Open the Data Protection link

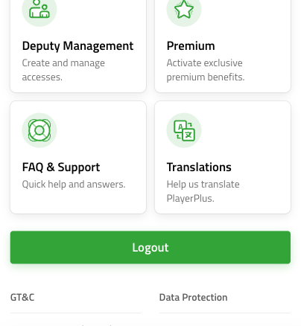coord(193,297)
